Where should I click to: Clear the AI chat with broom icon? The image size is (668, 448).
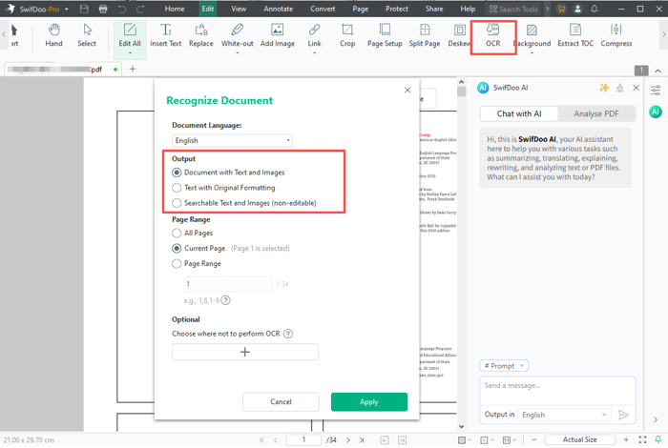pos(620,88)
